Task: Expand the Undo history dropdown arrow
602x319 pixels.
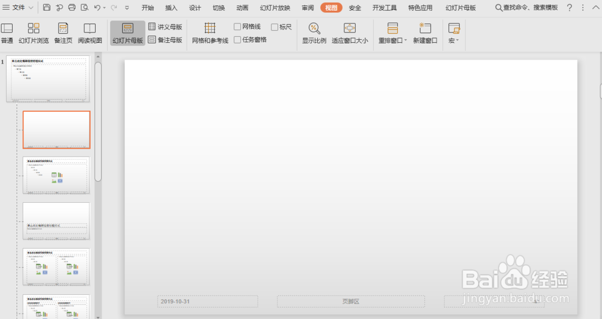Action: pyautogui.click(x=104, y=8)
